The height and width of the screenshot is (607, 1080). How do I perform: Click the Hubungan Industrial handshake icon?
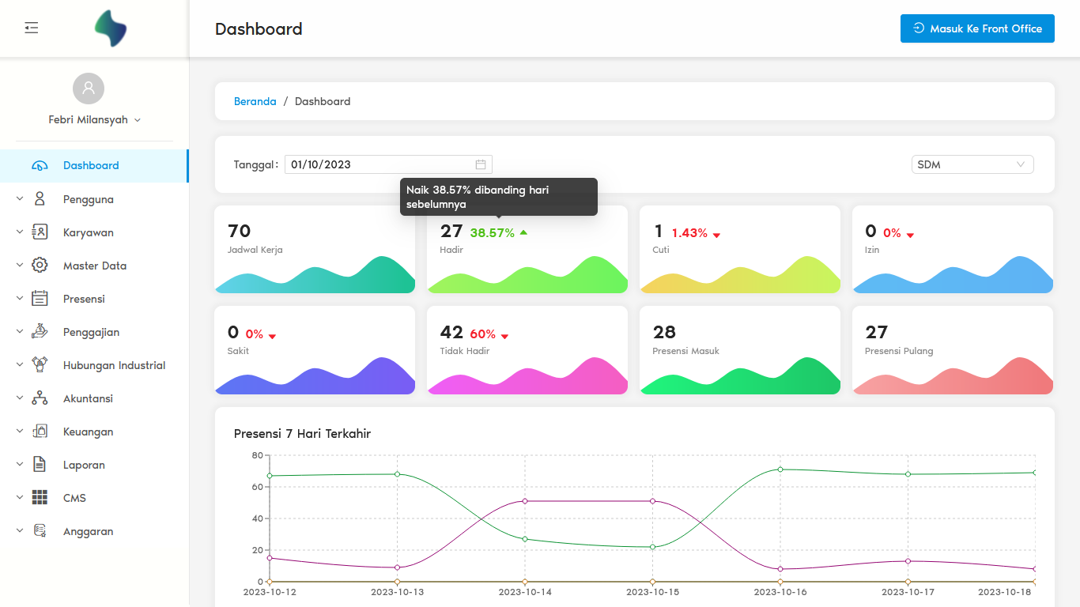point(40,365)
